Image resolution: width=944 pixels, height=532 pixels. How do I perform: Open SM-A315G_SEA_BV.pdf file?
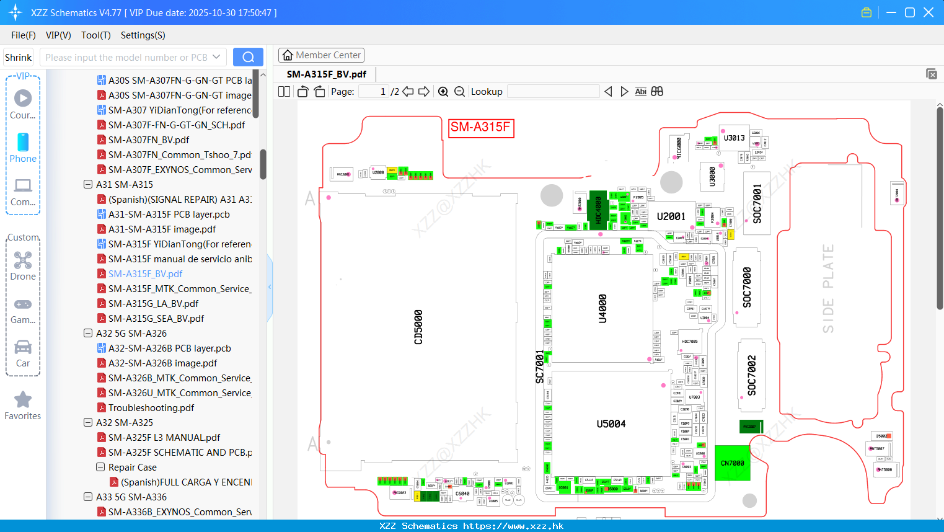tap(156, 319)
